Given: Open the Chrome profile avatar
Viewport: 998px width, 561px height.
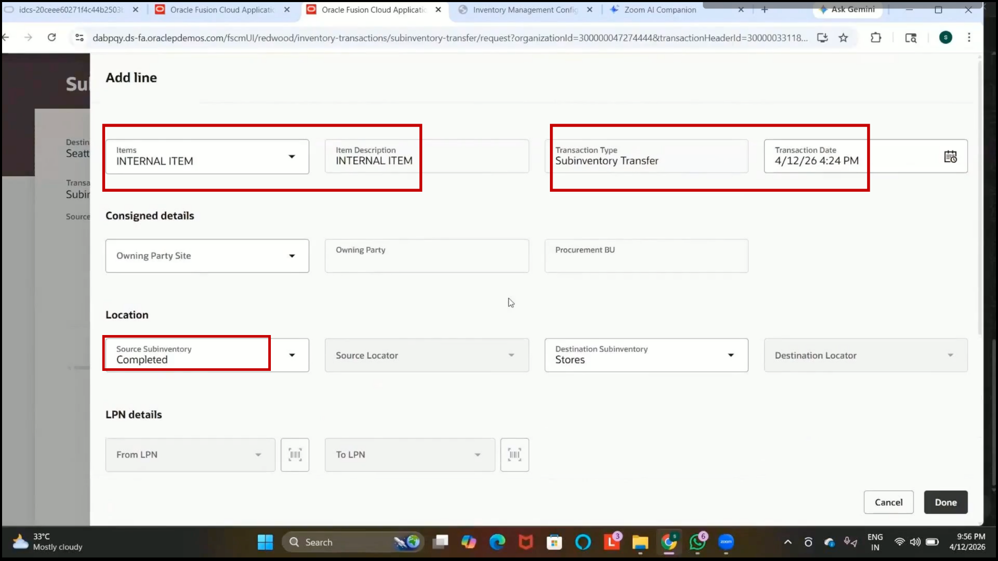Looking at the screenshot, I should (x=946, y=37).
